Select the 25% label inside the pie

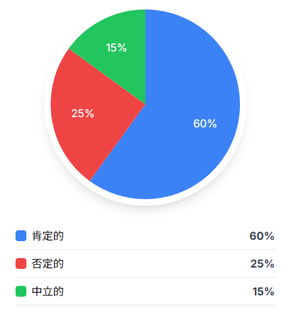82,113
